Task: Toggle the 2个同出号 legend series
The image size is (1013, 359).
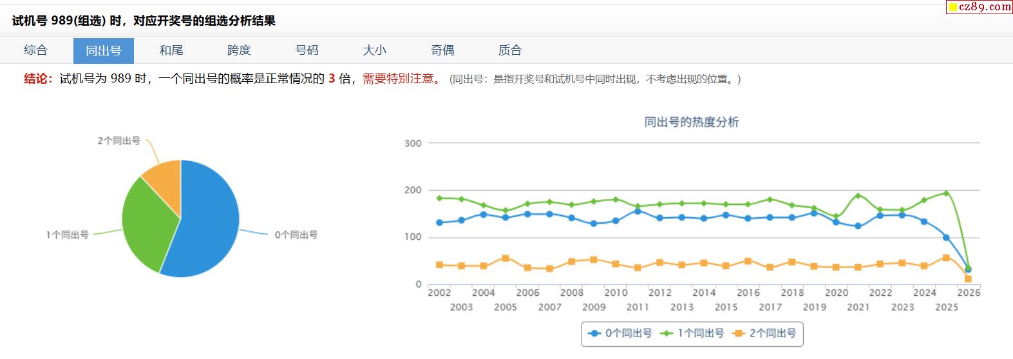Action: pyautogui.click(x=765, y=333)
